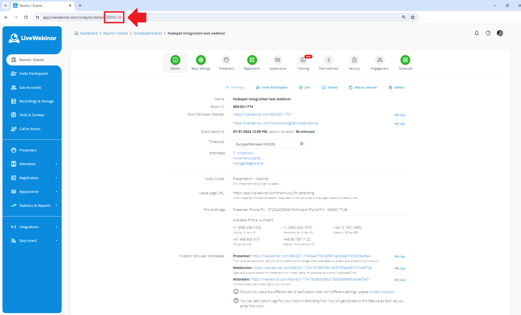Click Manage Registrants link

[x=248, y=163]
